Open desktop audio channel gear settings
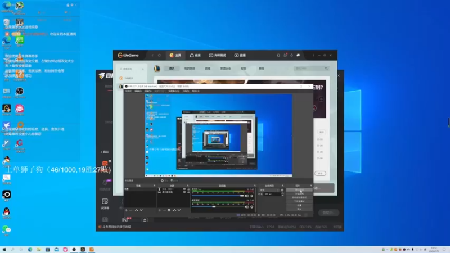Image resolution: width=450 pixels, height=253 pixels. 252,207
